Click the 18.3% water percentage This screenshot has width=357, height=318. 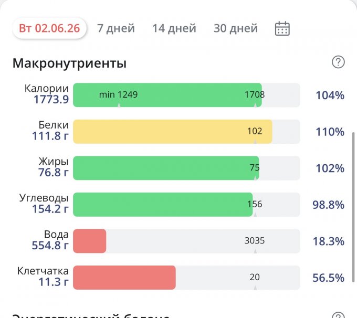point(328,241)
